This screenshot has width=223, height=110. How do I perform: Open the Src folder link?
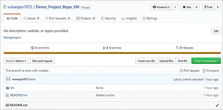12,88
